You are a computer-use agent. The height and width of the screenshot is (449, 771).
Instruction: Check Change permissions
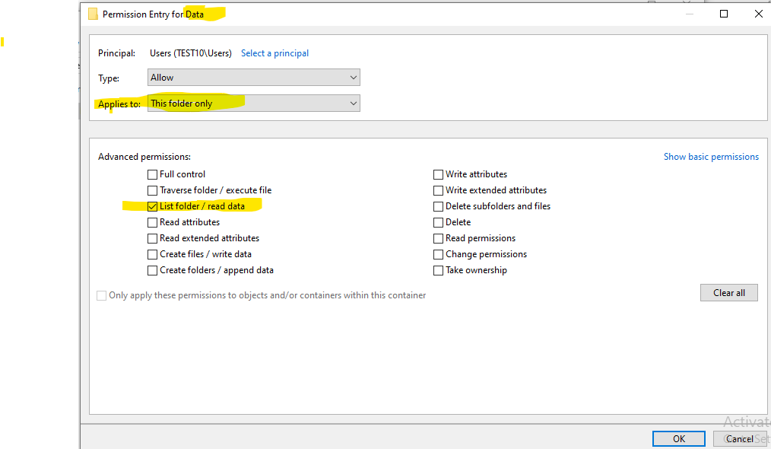click(438, 253)
